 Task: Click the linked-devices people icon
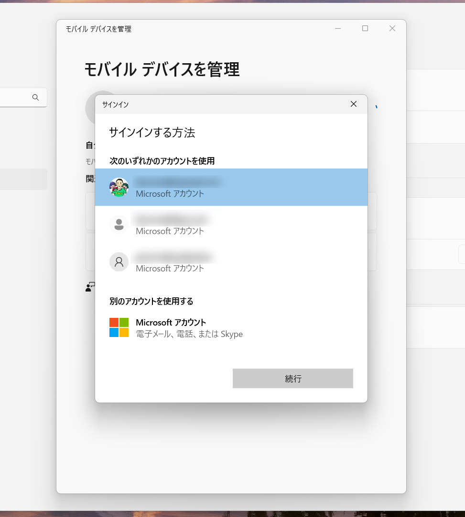point(90,286)
